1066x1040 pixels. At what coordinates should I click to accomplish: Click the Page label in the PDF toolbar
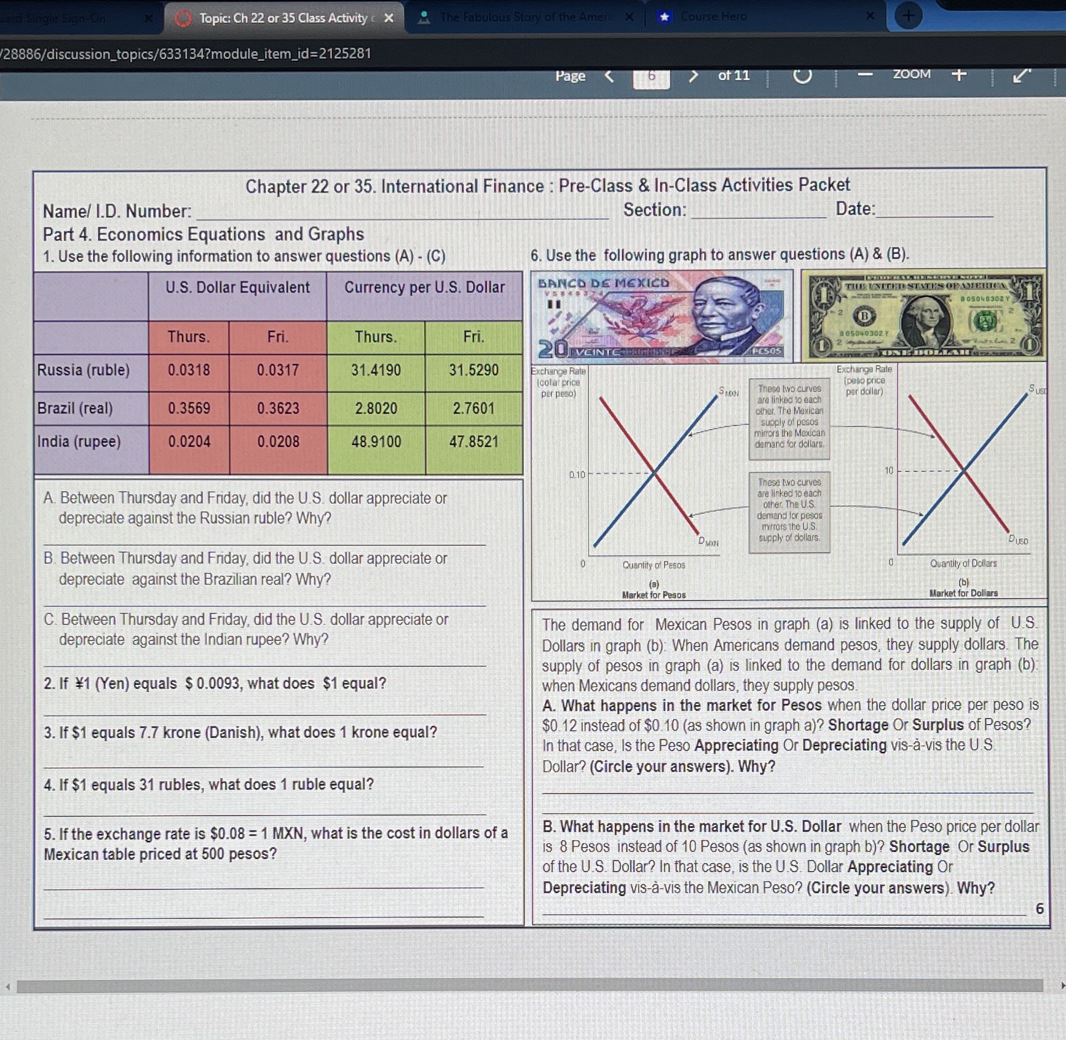pos(571,75)
